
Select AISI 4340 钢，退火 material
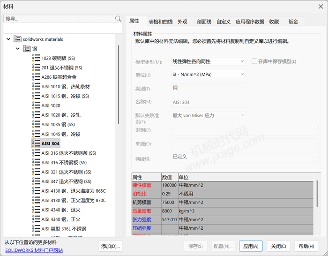click(61, 210)
